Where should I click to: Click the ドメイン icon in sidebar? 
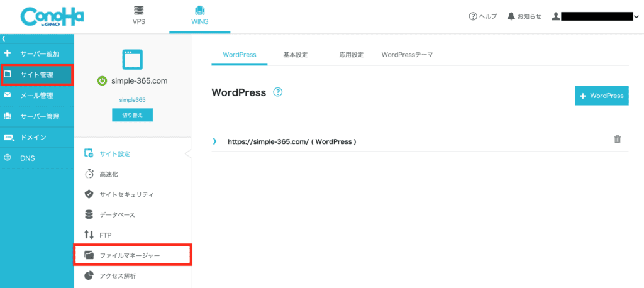[x=8, y=138]
